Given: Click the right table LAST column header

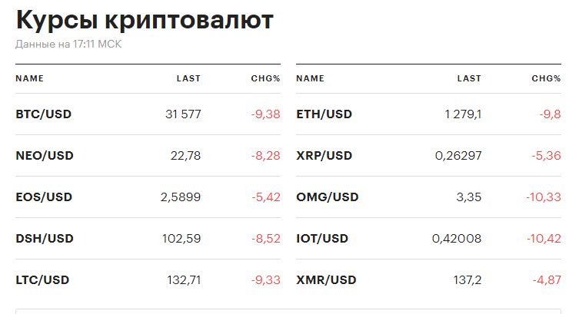Looking at the screenshot, I should [x=469, y=78].
